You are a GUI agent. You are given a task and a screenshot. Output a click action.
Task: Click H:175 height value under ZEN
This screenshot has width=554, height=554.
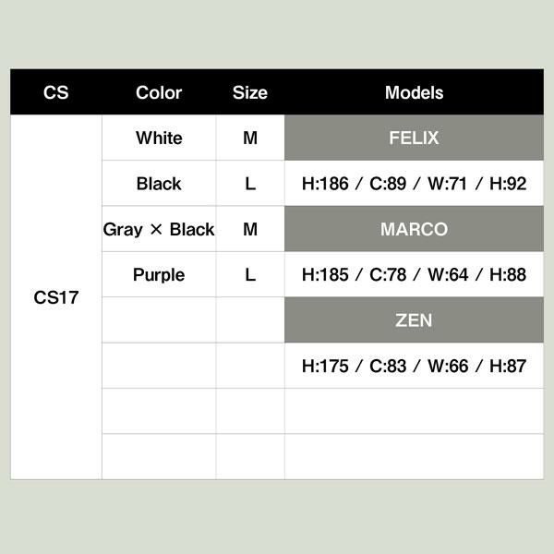325,367
